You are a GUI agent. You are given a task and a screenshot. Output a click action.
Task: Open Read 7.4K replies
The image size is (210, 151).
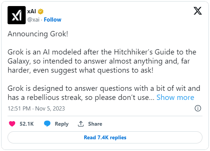[105, 137]
